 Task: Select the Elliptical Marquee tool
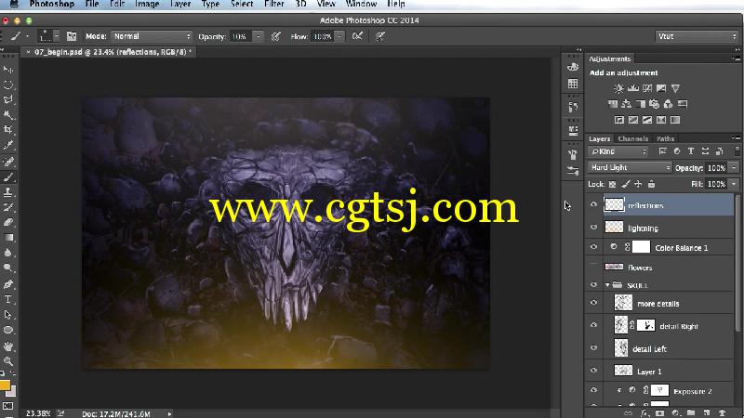pyautogui.click(x=8, y=85)
